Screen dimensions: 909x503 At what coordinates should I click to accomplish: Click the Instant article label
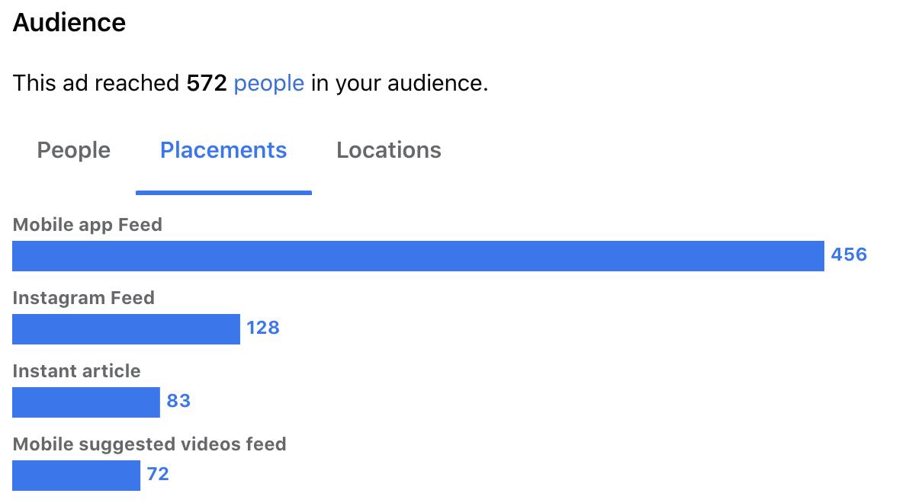(x=76, y=371)
